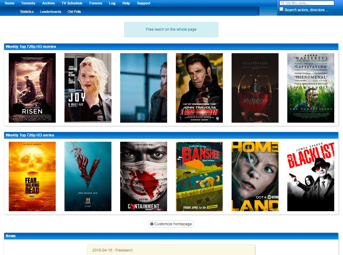Click the Customize homepage button
Image resolution: width=343 pixels, height=255 pixels.
pos(171,224)
